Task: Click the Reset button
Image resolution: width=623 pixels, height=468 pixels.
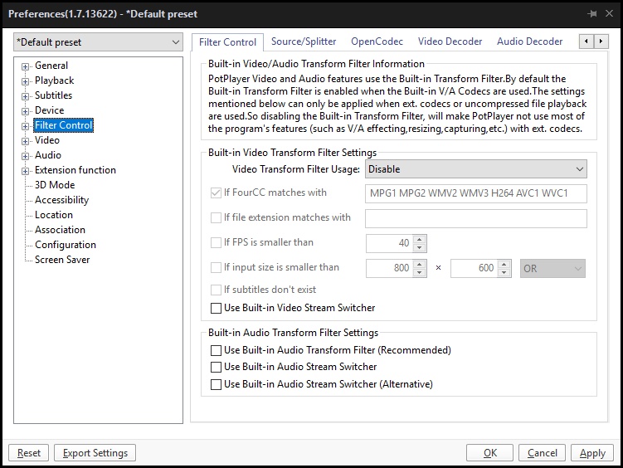Action: [x=28, y=453]
